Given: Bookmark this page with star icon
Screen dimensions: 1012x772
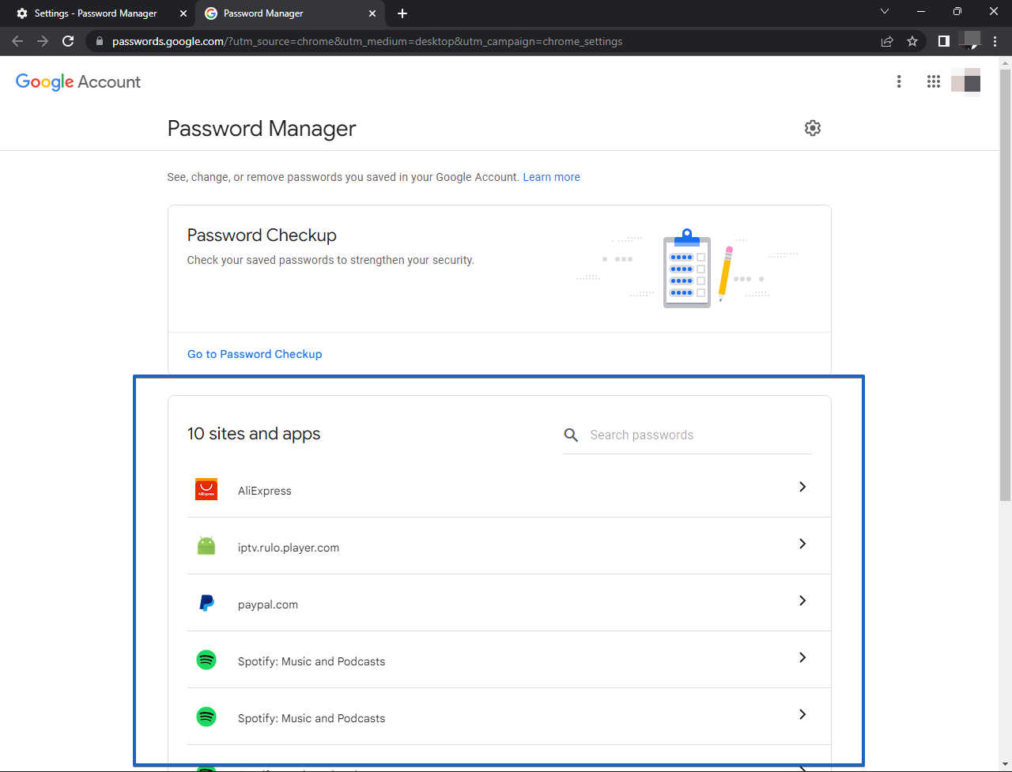Looking at the screenshot, I should click(912, 41).
